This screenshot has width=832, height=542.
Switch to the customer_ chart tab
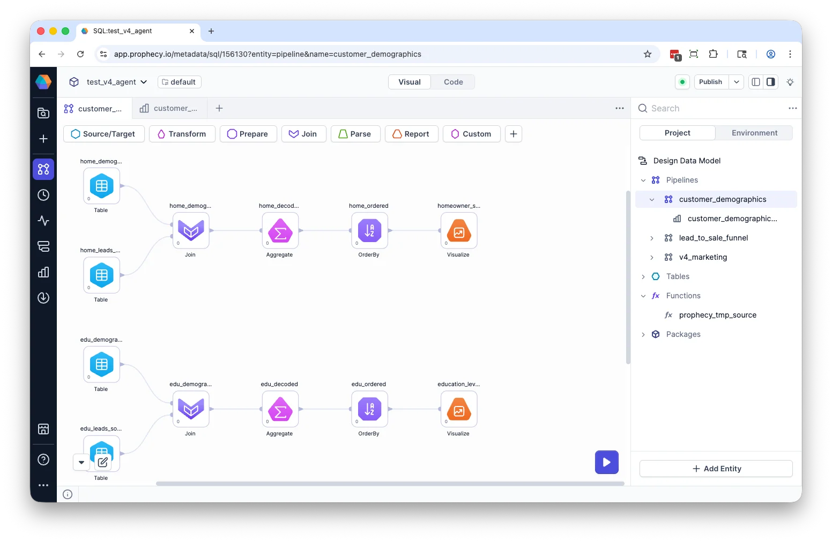(x=168, y=108)
